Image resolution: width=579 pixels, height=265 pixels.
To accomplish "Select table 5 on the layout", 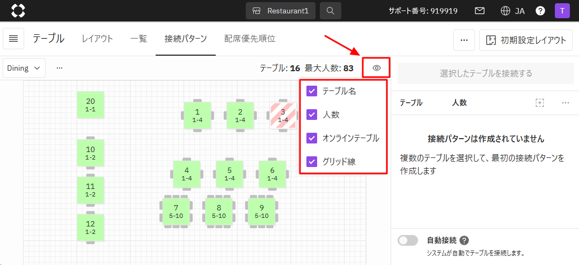I will [229, 174].
